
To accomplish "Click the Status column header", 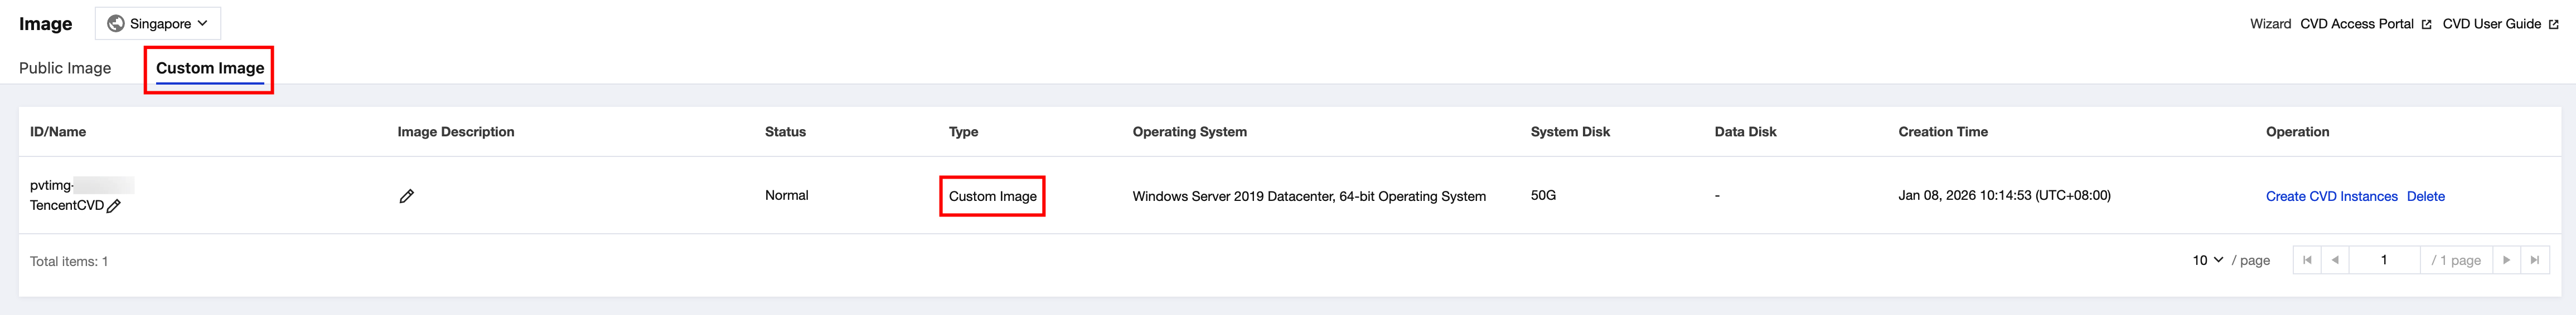I will tap(785, 131).
